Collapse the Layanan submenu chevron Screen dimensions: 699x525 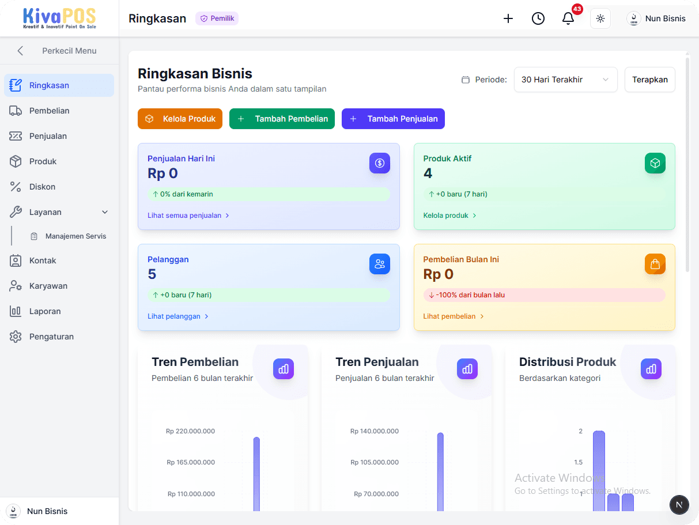pyautogui.click(x=104, y=211)
